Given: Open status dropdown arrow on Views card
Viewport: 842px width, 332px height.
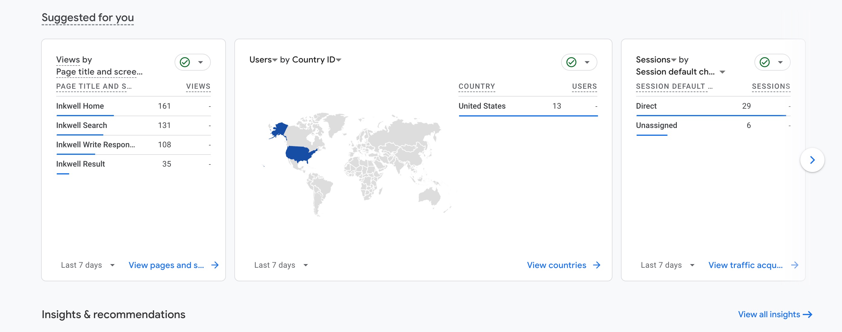Looking at the screenshot, I should click(x=200, y=62).
